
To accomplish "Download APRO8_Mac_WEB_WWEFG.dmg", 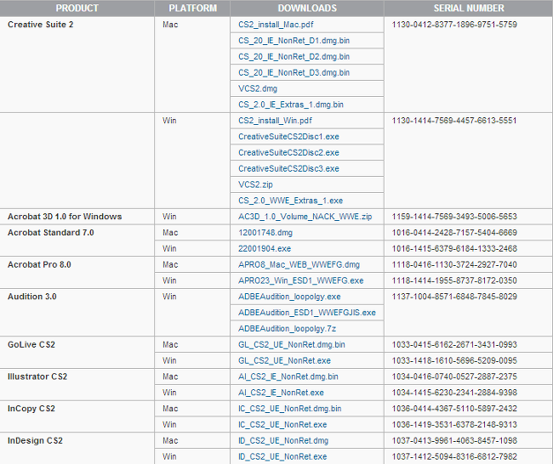I will click(299, 264).
